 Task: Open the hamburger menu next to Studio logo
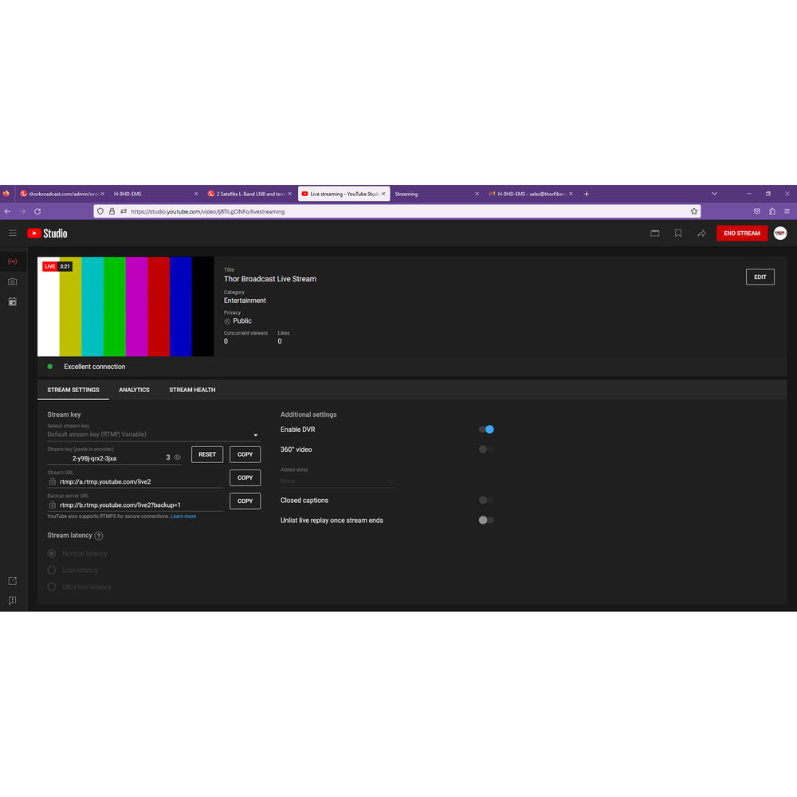tap(12, 234)
